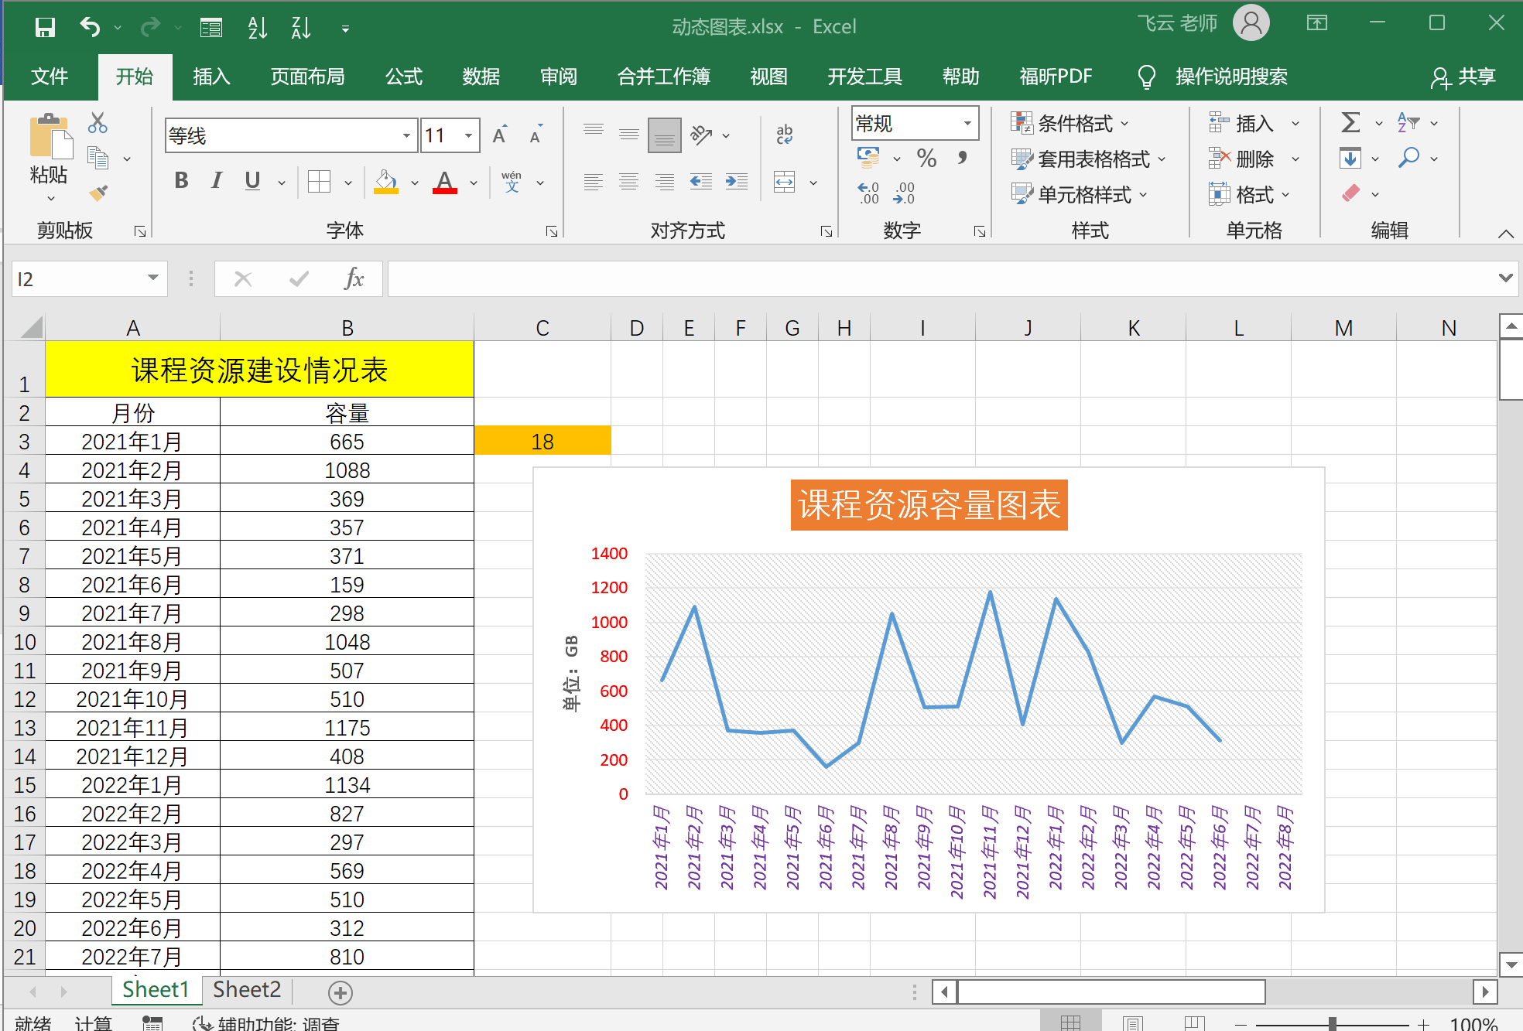This screenshot has height=1031, width=1523.
Task: Click the Percent Style icon
Action: (x=926, y=159)
